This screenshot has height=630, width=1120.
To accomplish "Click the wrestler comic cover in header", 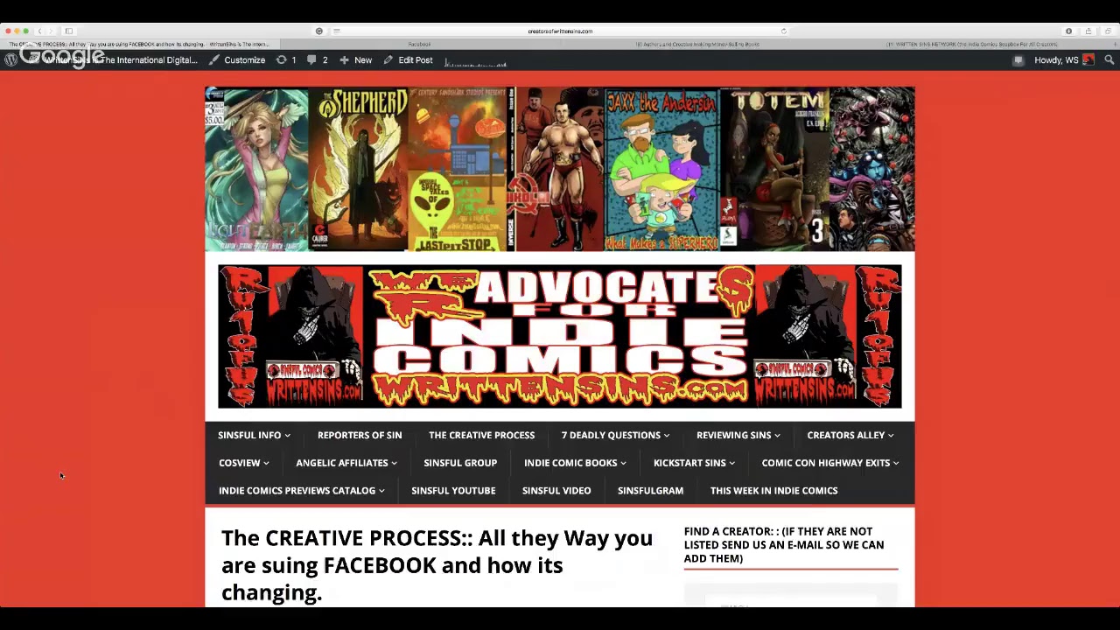I will (560, 169).
